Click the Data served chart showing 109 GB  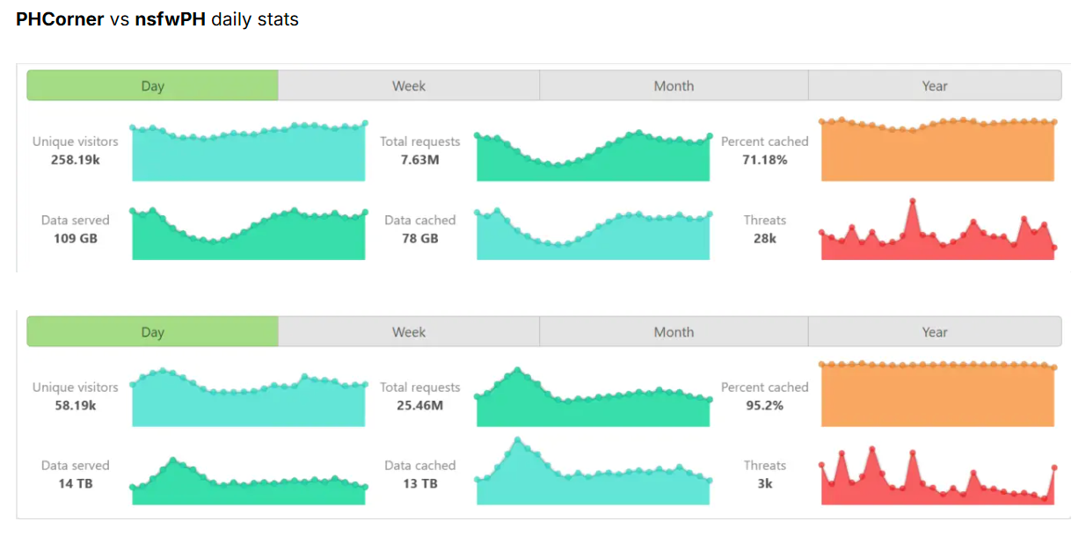pos(249,234)
